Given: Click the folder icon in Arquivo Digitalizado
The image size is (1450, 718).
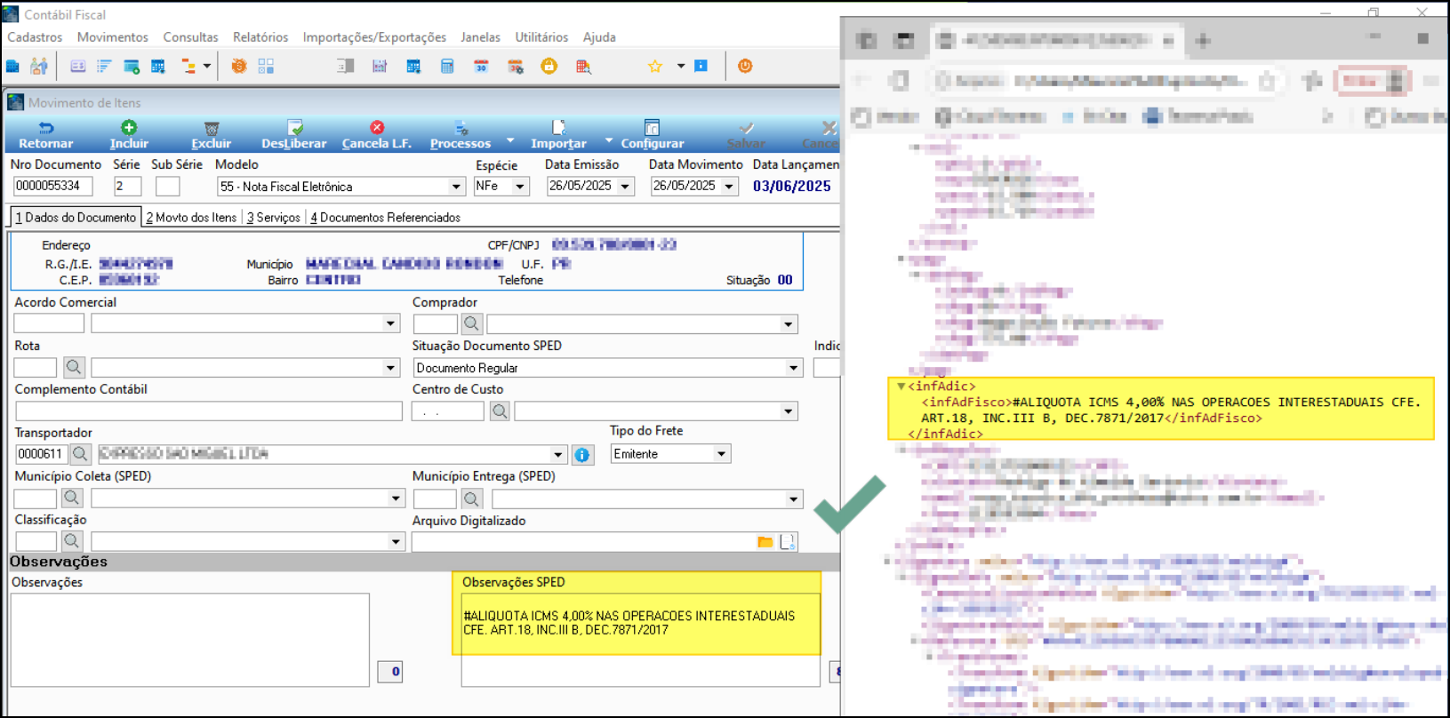Looking at the screenshot, I should [x=765, y=541].
